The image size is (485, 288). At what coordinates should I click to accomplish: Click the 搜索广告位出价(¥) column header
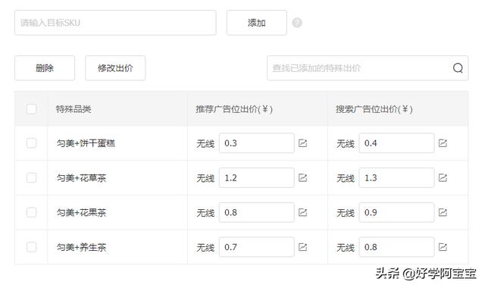(374, 109)
